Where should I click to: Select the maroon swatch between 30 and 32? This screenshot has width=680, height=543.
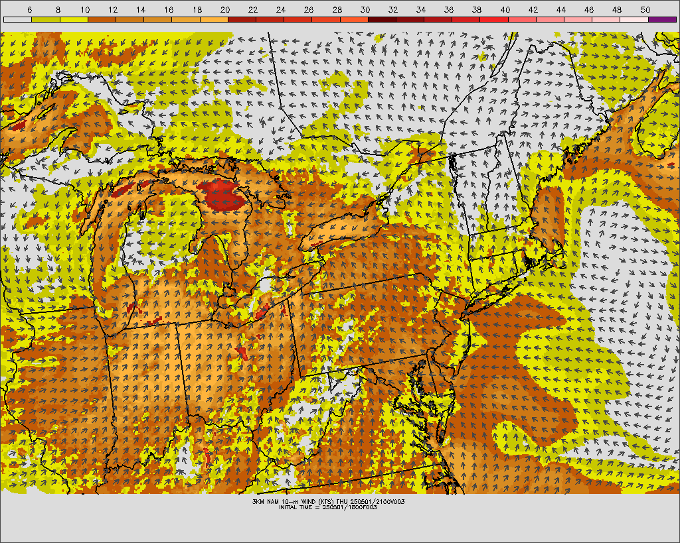(382, 19)
